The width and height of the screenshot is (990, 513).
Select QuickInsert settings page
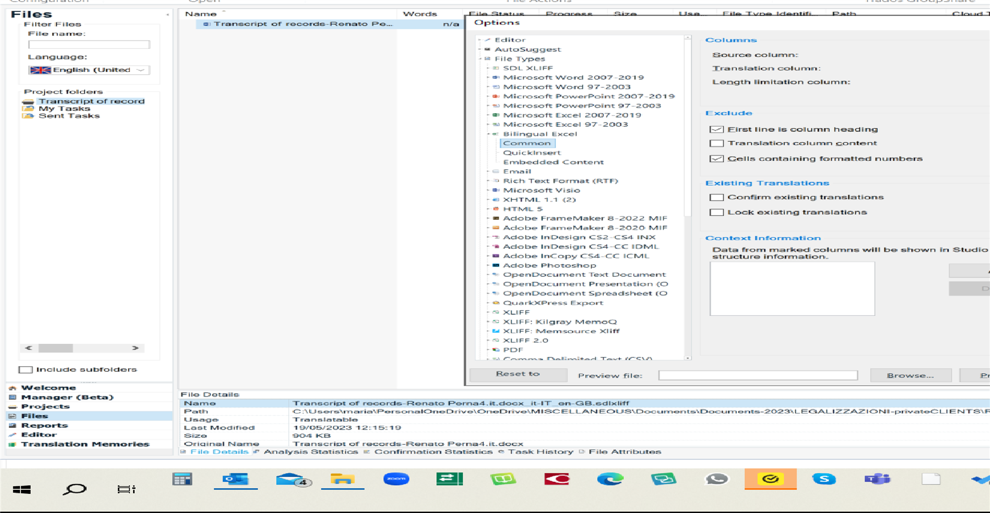(x=532, y=153)
